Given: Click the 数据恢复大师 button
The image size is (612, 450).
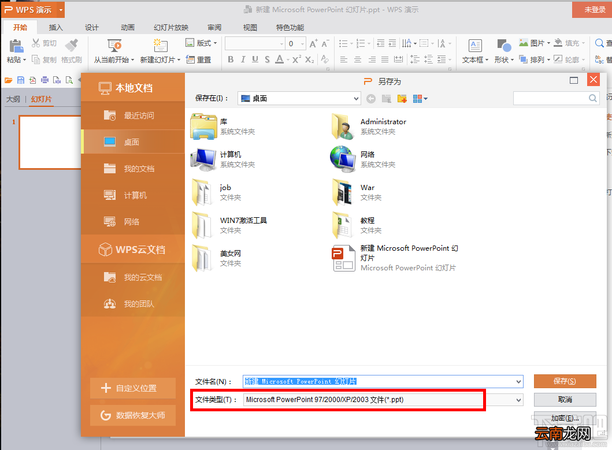Looking at the screenshot, I should click(x=133, y=415).
